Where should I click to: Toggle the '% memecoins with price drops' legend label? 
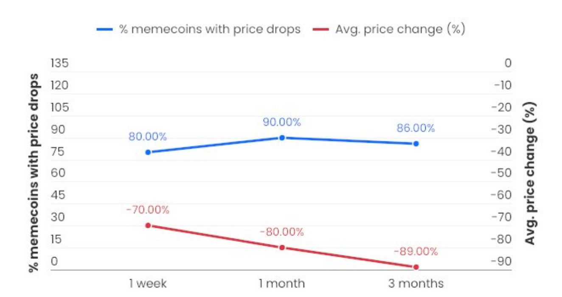point(210,29)
